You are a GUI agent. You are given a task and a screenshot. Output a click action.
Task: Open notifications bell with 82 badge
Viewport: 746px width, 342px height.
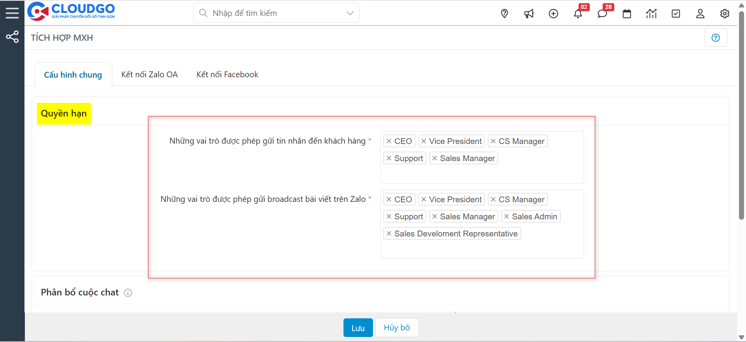point(578,14)
